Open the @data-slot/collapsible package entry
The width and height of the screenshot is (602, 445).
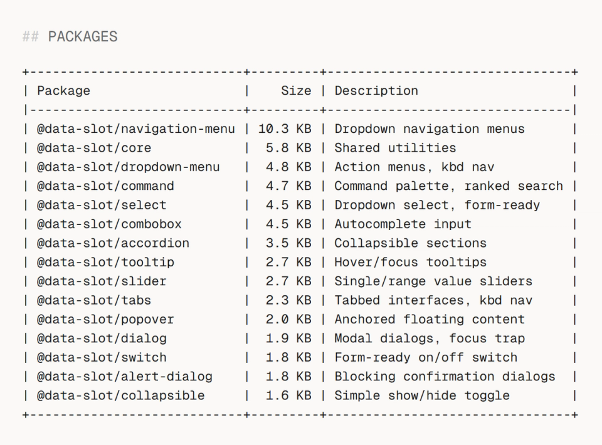(x=121, y=395)
